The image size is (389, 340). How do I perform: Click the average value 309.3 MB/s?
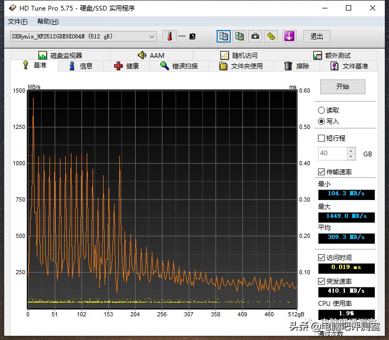(346, 237)
